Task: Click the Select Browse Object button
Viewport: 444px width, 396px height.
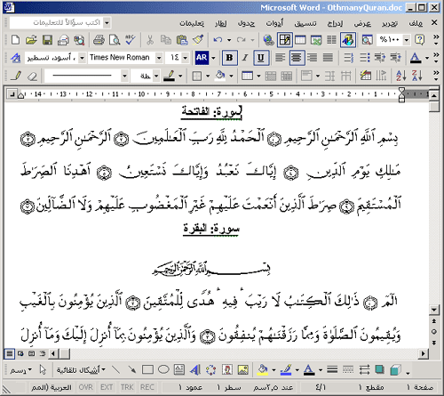Action: tap(434, 332)
